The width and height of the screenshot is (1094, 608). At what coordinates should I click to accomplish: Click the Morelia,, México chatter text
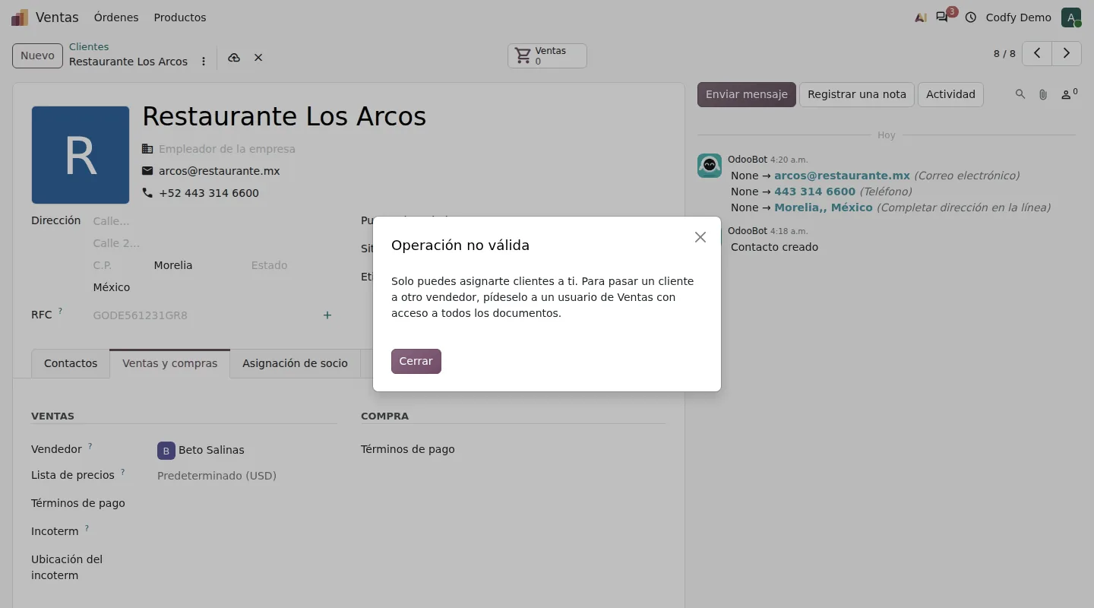pyautogui.click(x=824, y=207)
